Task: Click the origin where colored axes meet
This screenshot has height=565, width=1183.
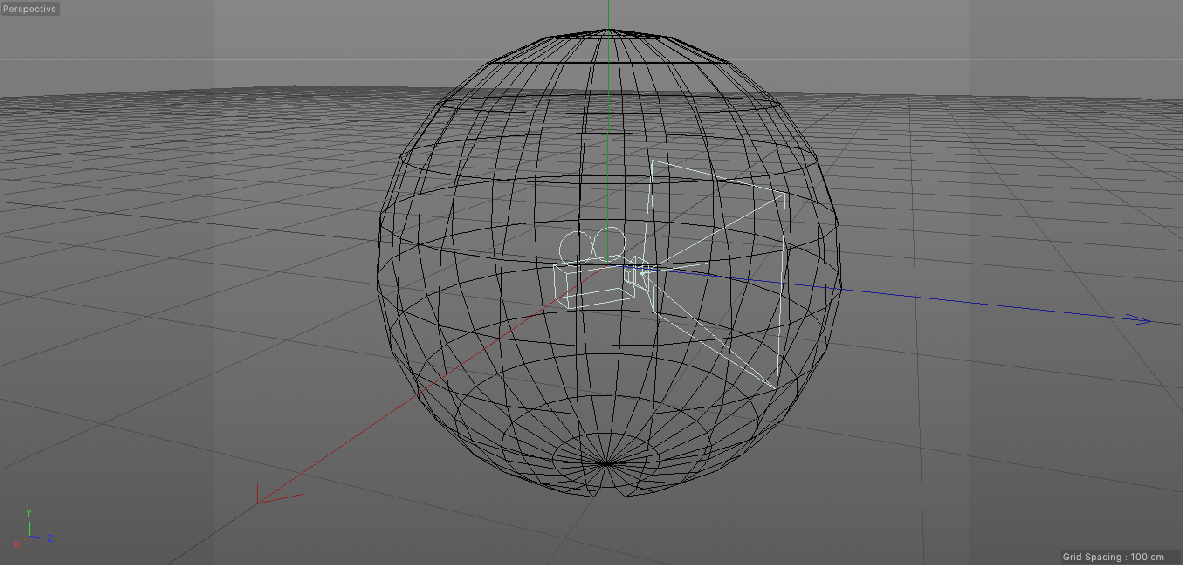Action: click(x=608, y=265)
